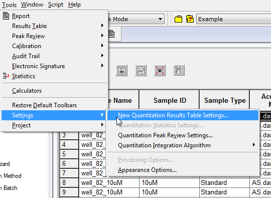The height and width of the screenshot is (198, 271).
Task: Select row header number 7
Action: click(x=69, y=173)
